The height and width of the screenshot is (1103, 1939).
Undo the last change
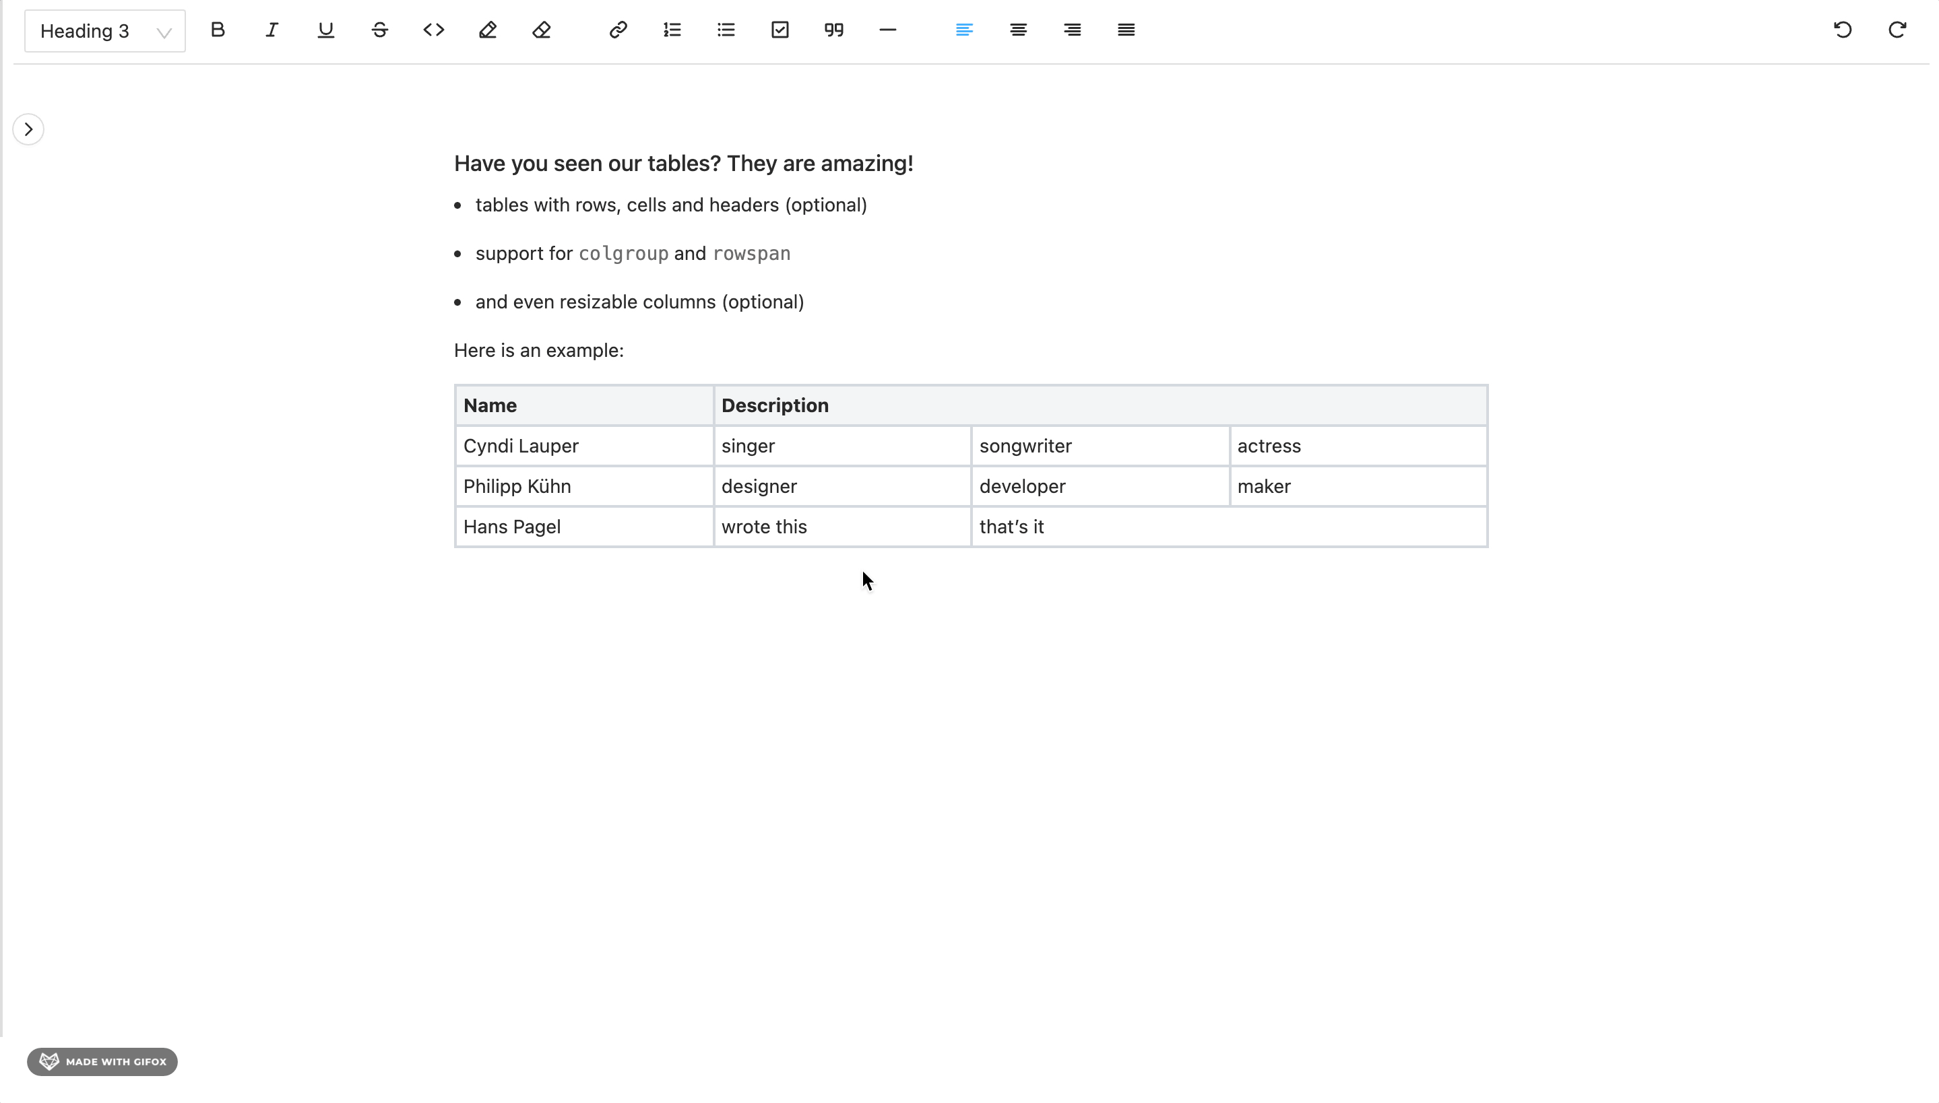coord(1841,30)
